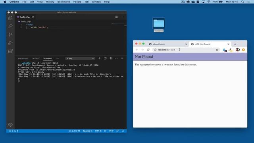
Task: Reload the localhost page in Chrome
Action: click(x=148, y=50)
